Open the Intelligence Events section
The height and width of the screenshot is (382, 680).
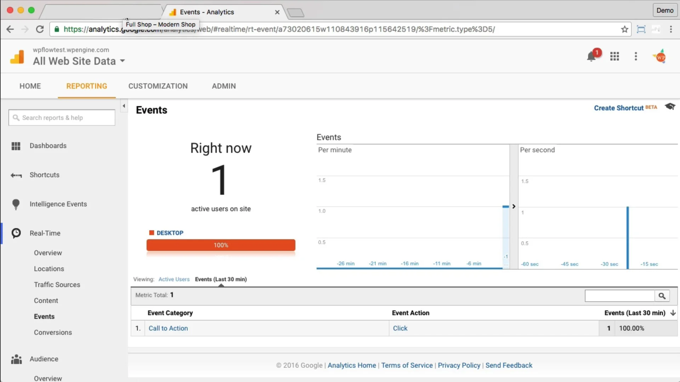click(58, 204)
